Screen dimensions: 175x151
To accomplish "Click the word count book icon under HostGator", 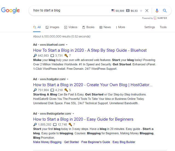I will pos(52,90).
